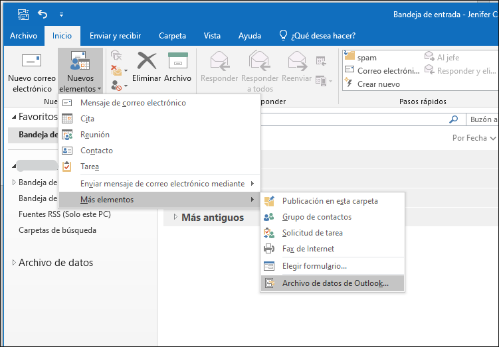Click the search magnifier icon

coord(454,119)
